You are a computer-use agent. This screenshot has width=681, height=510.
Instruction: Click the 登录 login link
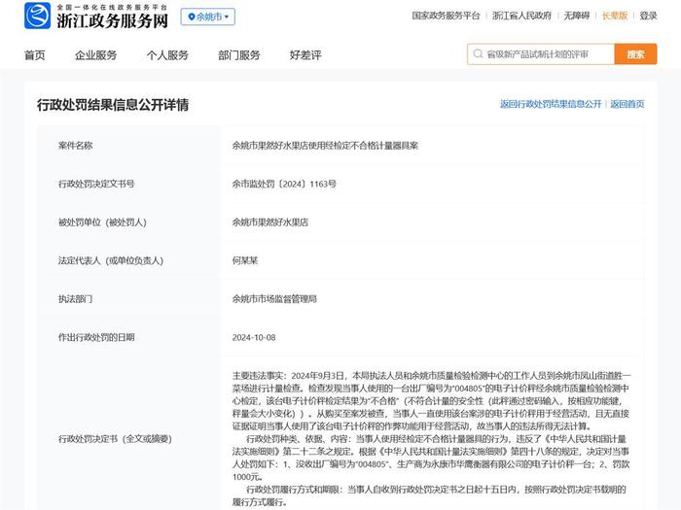coord(648,17)
